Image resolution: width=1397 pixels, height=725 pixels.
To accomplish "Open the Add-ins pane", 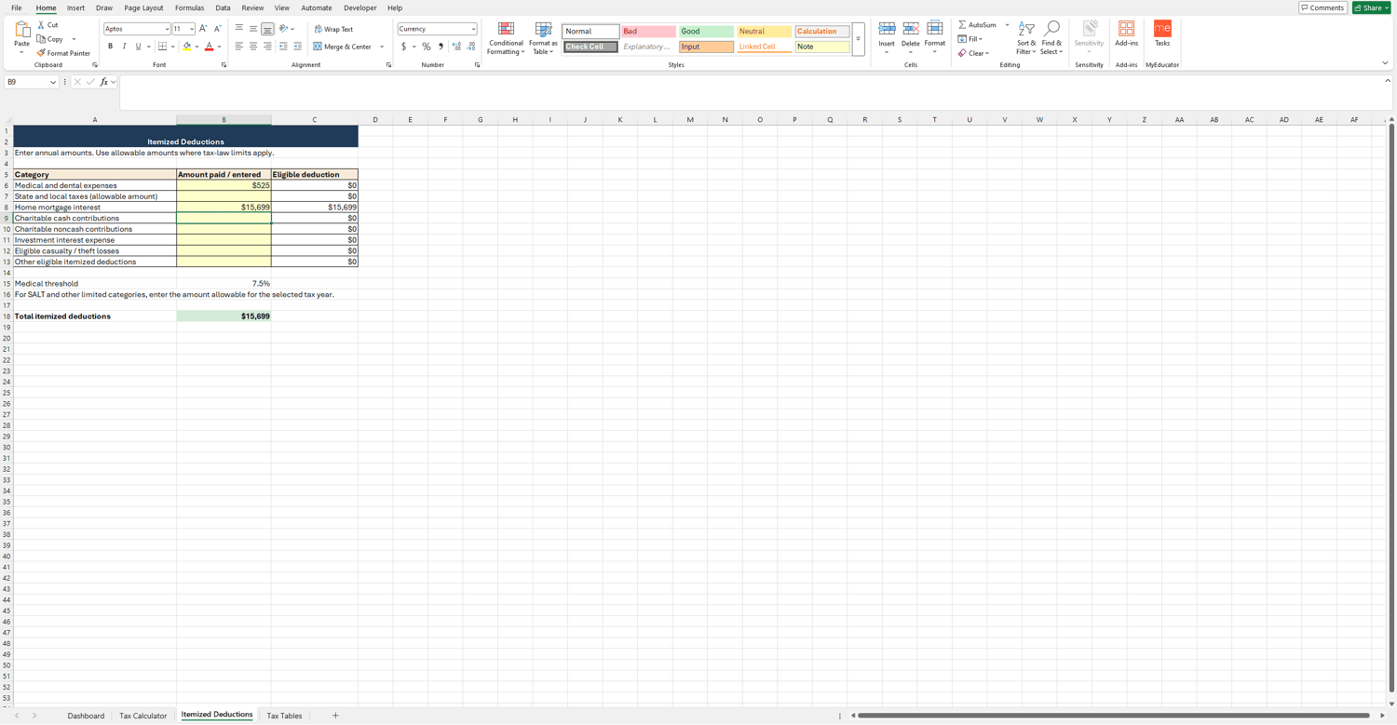I will 1126,34.
